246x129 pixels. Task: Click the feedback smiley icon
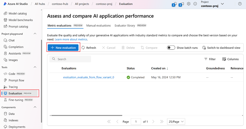tap(195, 4)
